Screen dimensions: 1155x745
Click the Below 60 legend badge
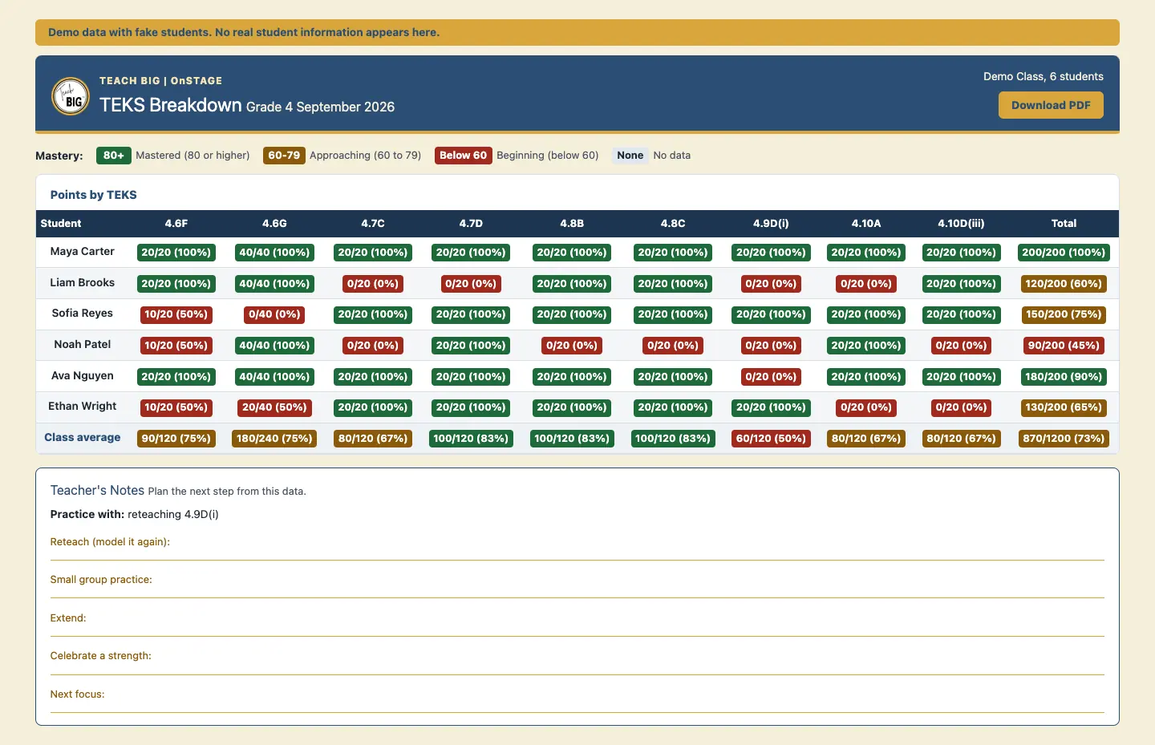click(463, 156)
